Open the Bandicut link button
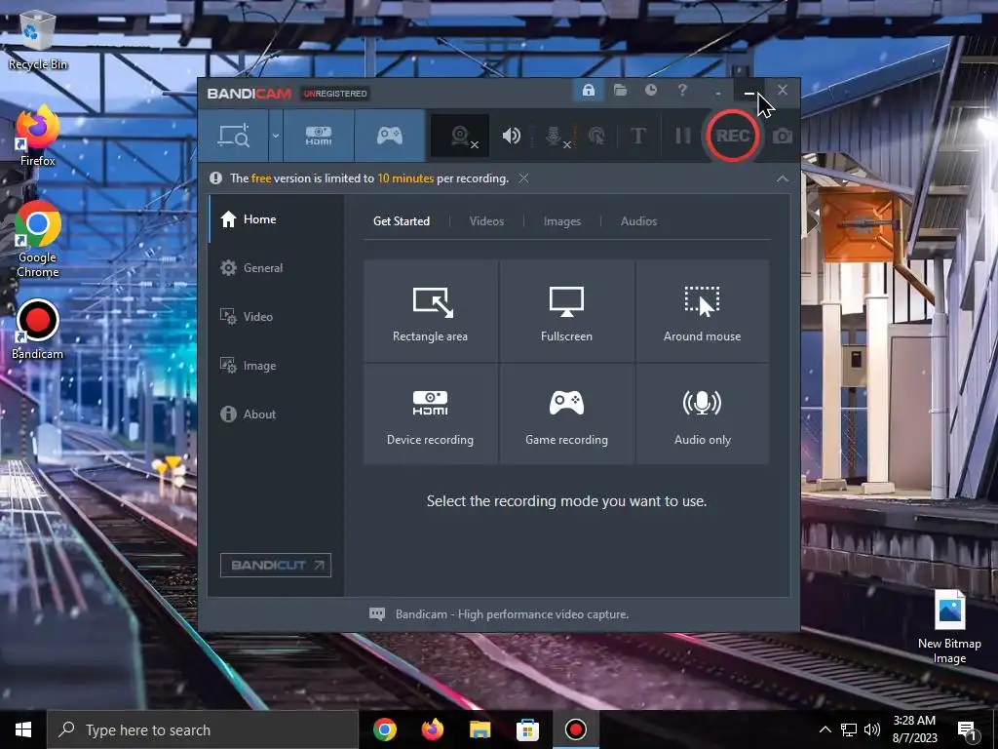Viewport: 998px width, 749px height. click(276, 565)
